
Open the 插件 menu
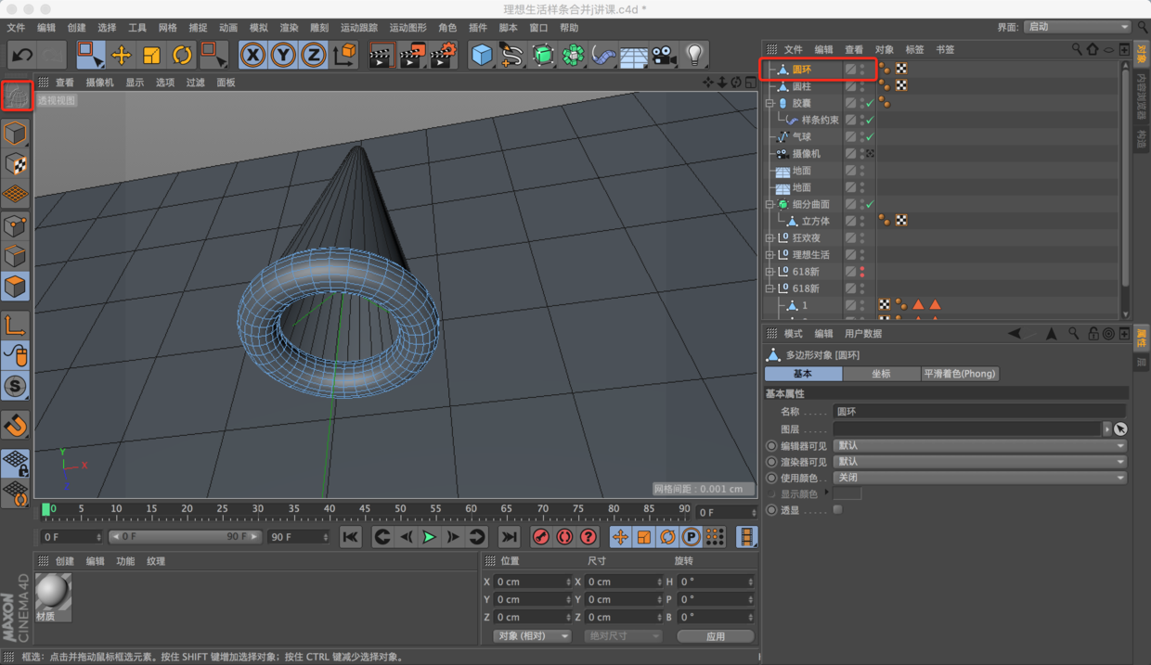pyautogui.click(x=478, y=28)
